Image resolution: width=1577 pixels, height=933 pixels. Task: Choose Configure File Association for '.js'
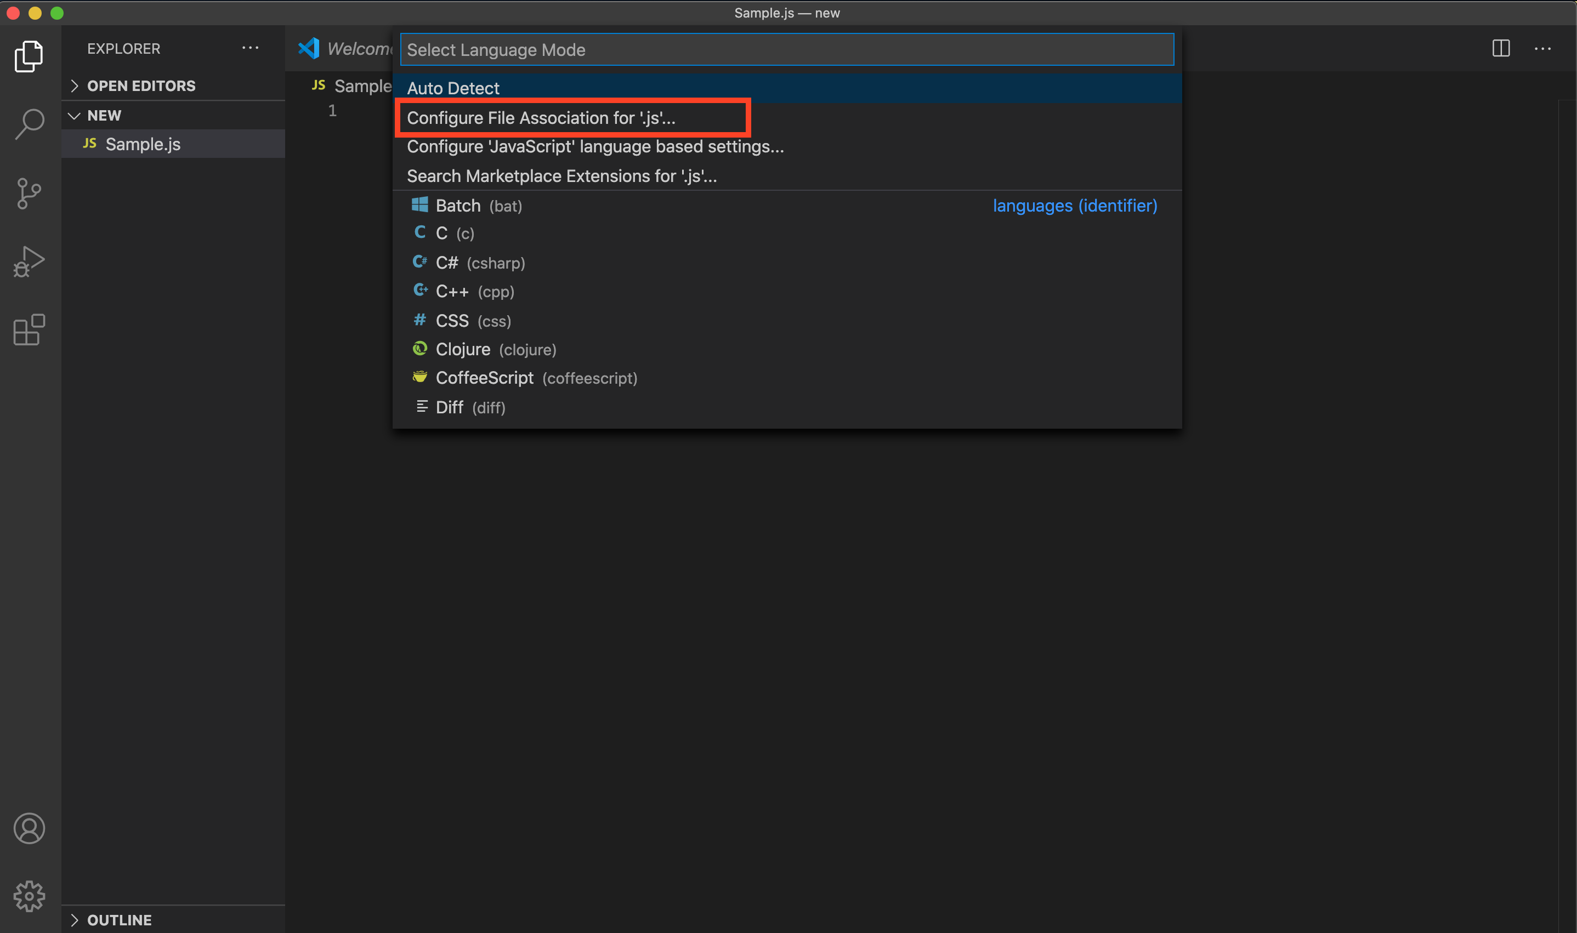541,117
